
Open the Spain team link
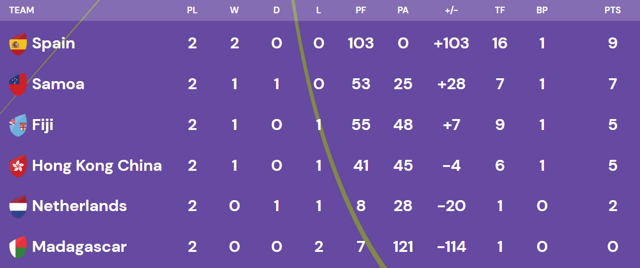coord(53,44)
